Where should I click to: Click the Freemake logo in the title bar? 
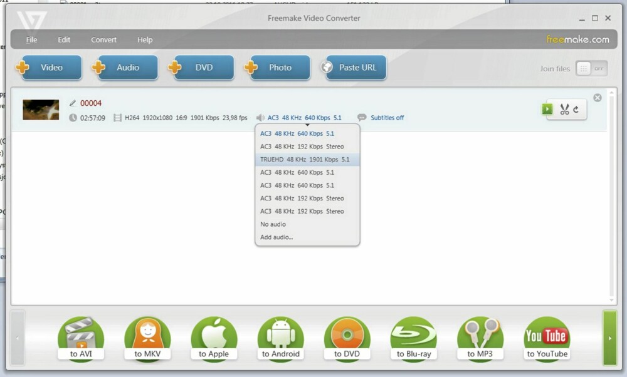(31, 21)
